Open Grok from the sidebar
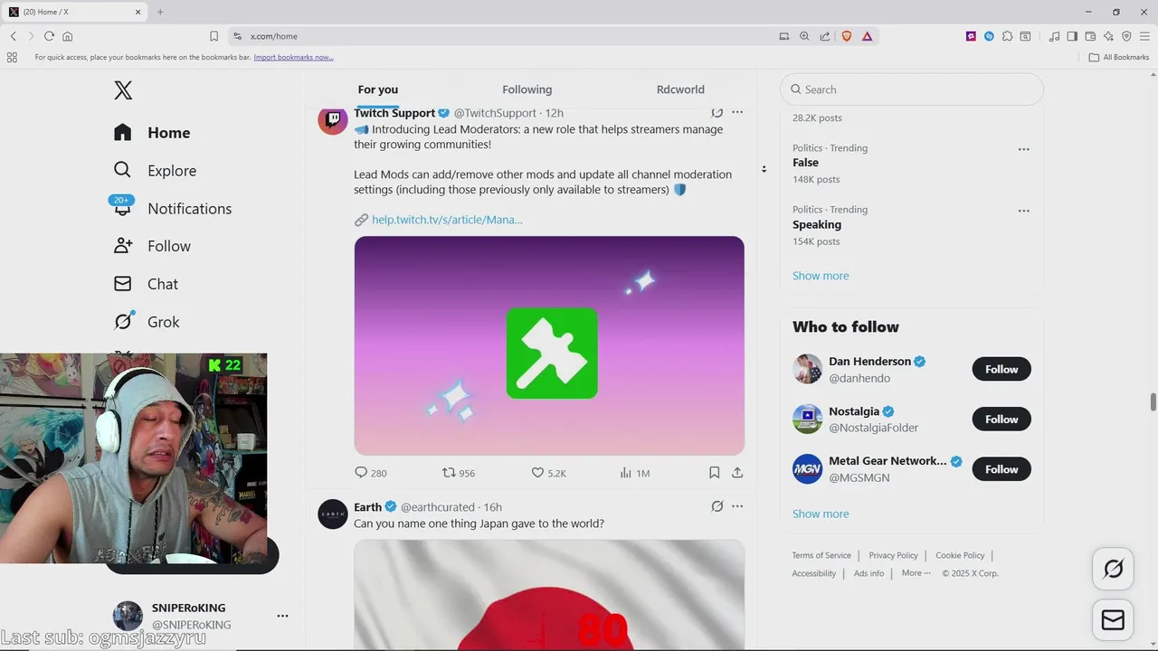 coord(147,322)
